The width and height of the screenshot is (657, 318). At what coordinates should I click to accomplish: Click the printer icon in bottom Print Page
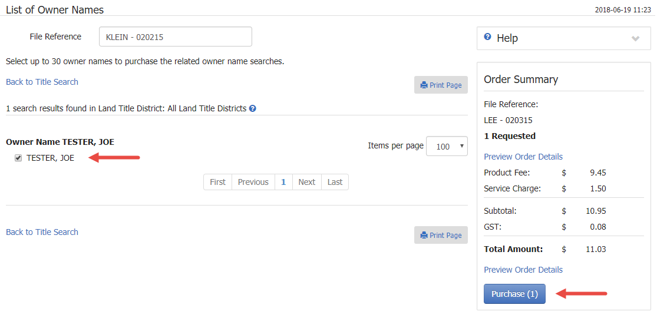[424, 236]
